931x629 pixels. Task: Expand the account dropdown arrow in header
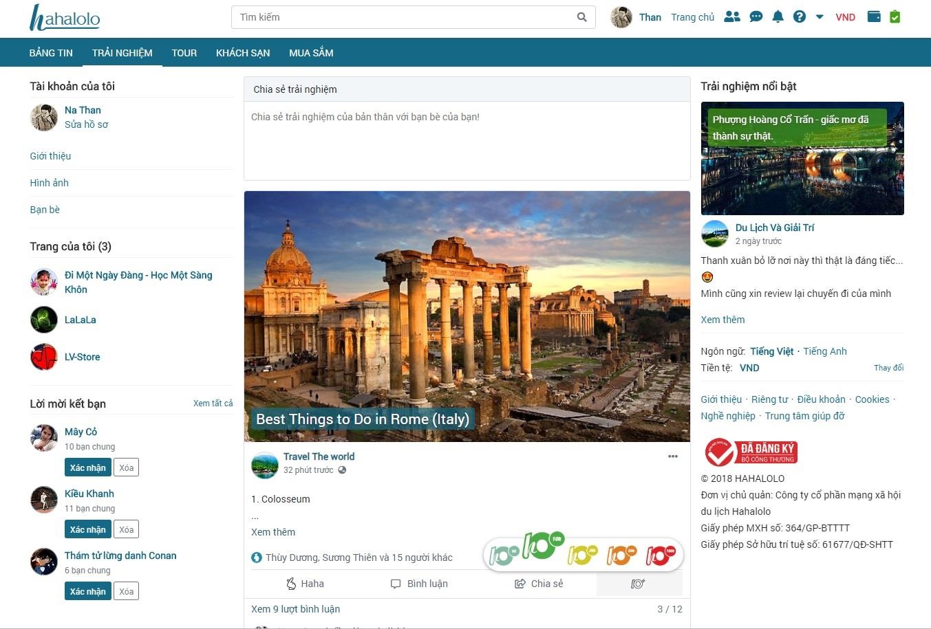pos(820,17)
